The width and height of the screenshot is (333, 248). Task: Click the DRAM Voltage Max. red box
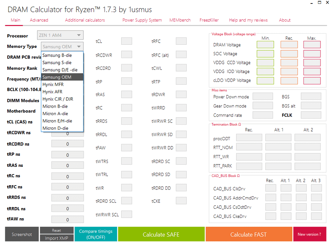312,45
